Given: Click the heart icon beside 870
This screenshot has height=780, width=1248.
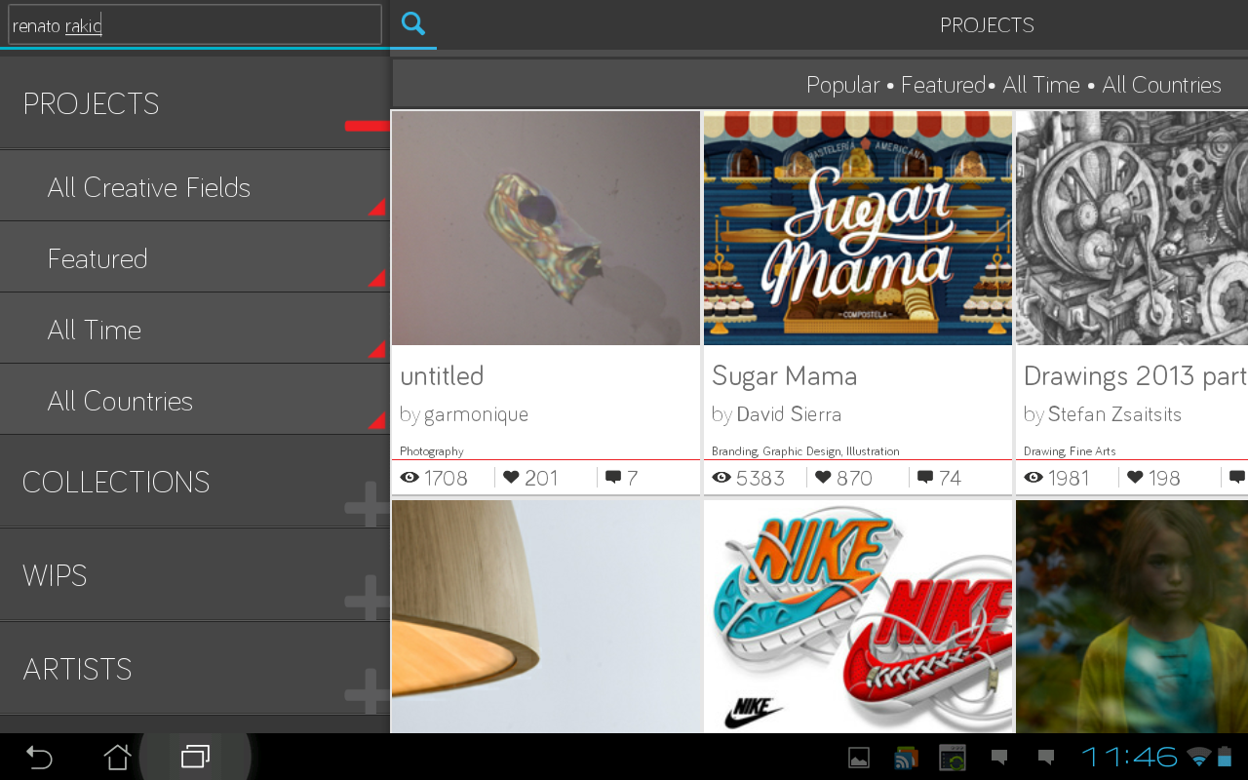Looking at the screenshot, I should (x=823, y=478).
